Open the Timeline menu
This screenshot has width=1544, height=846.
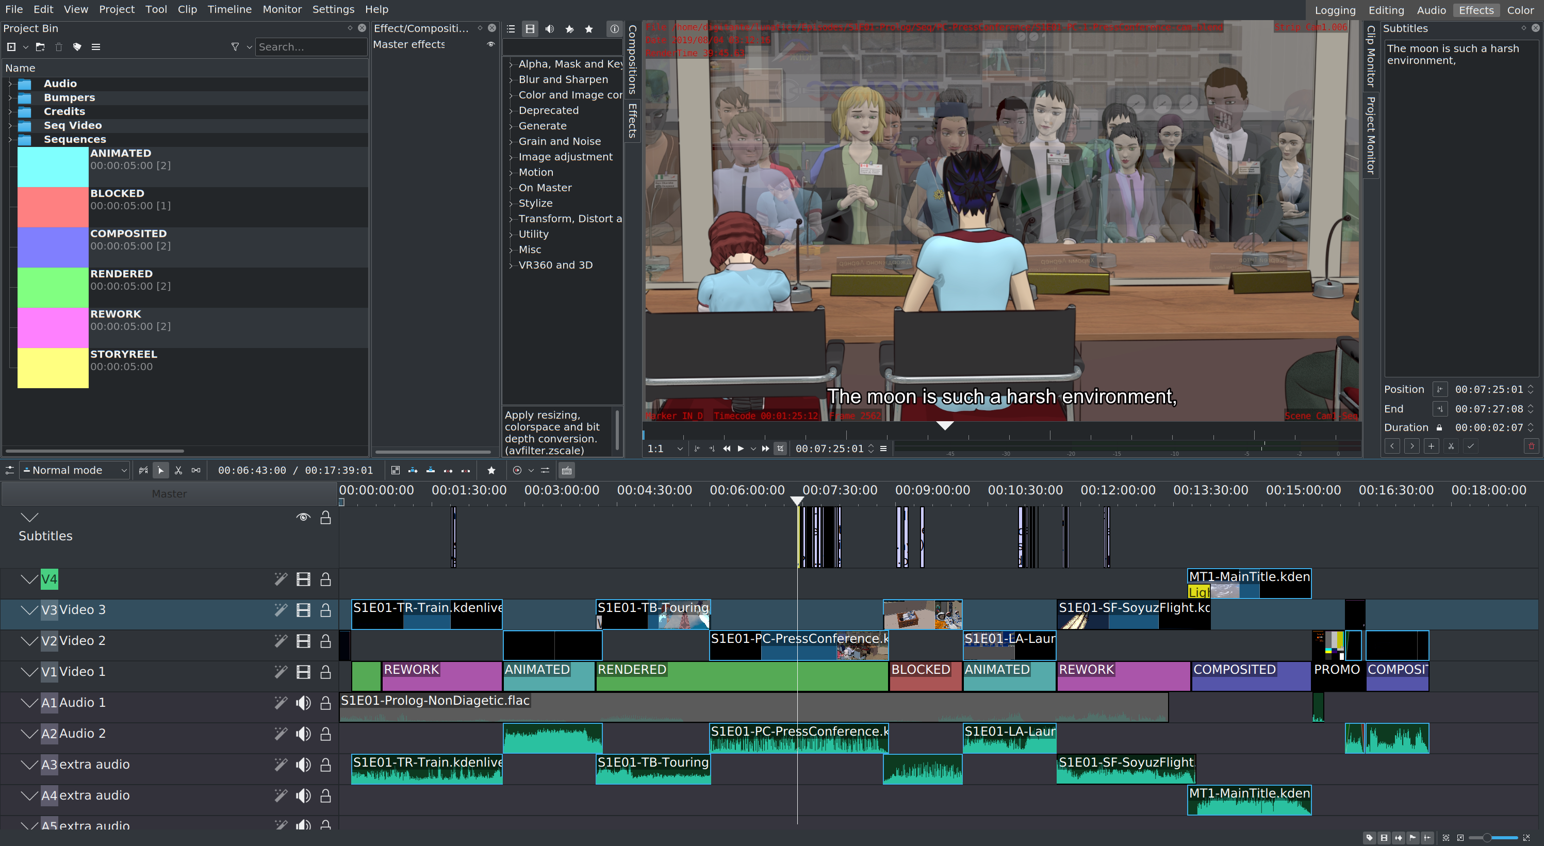tap(229, 9)
